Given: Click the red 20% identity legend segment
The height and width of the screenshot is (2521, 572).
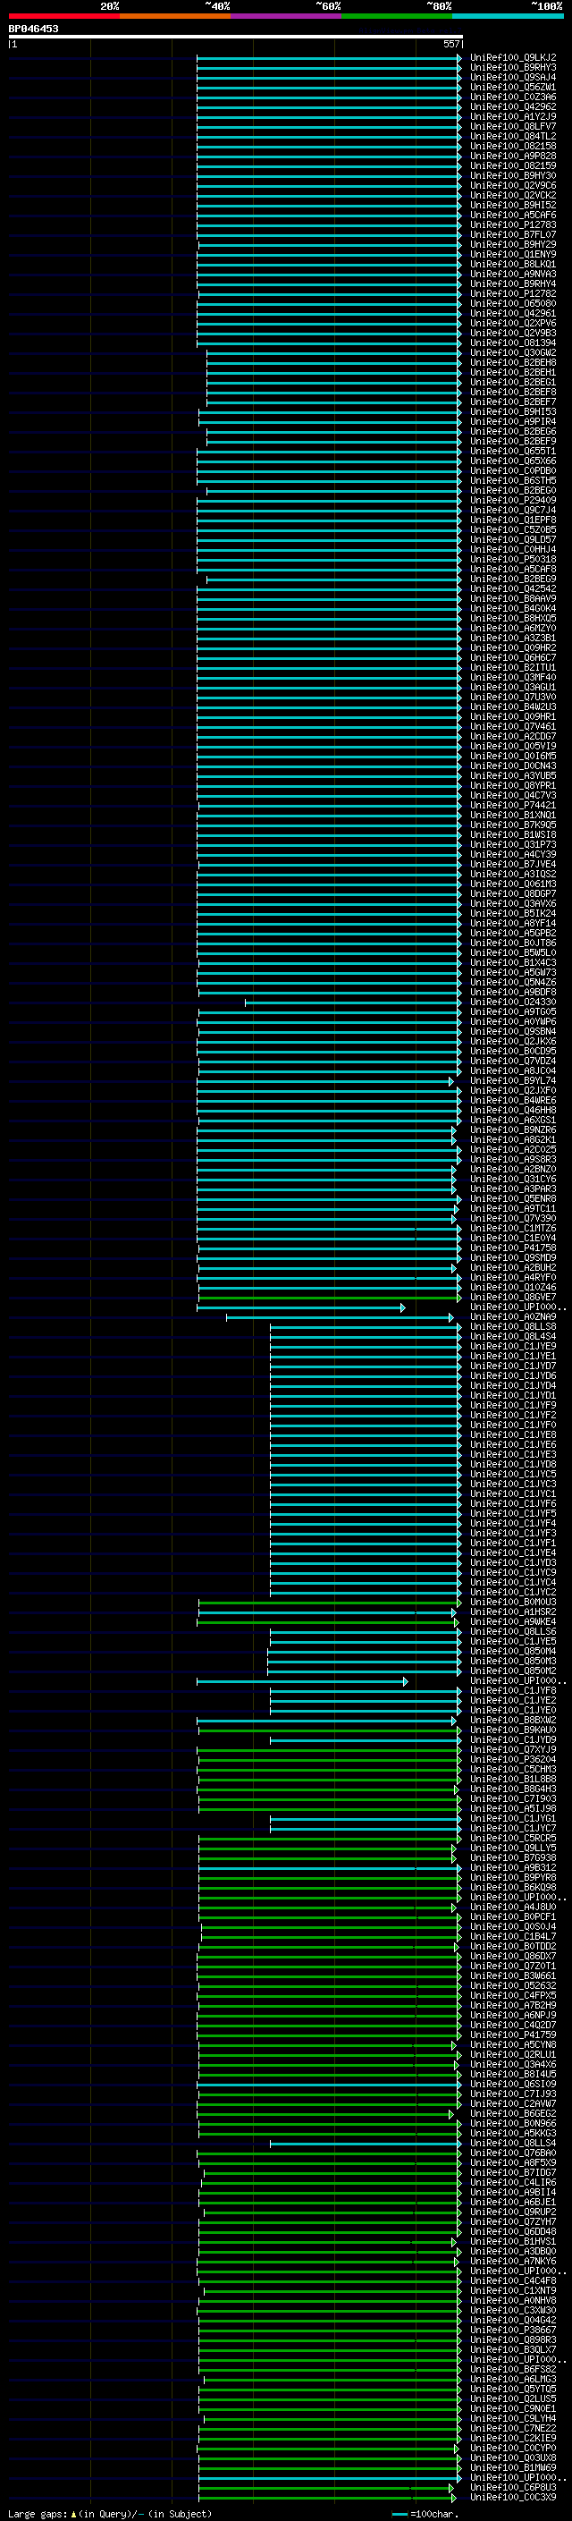Looking at the screenshot, I should [63, 16].
